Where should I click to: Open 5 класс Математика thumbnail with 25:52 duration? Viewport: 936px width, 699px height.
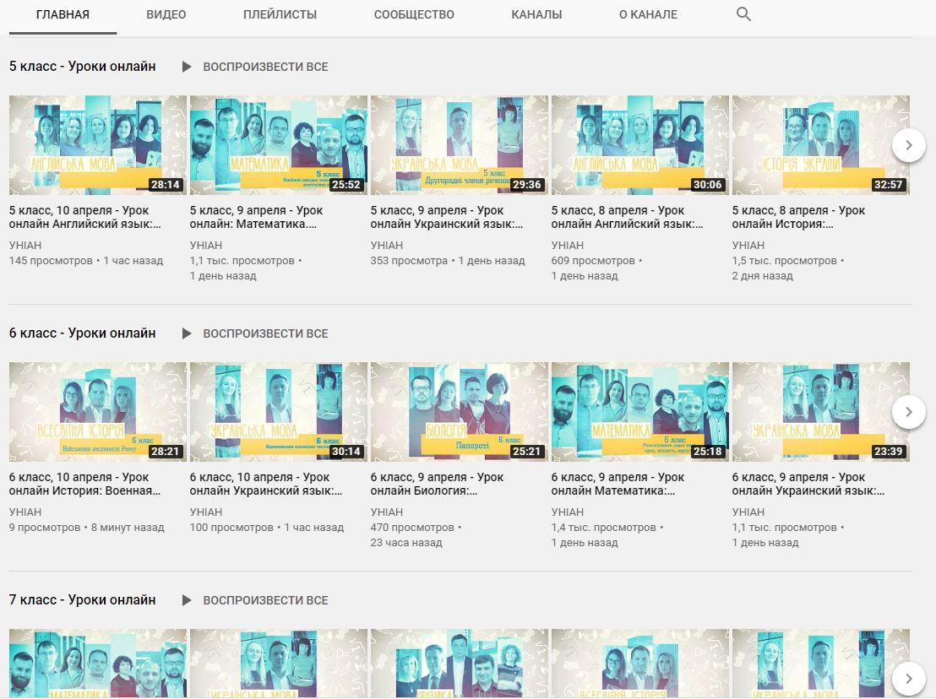pos(278,145)
